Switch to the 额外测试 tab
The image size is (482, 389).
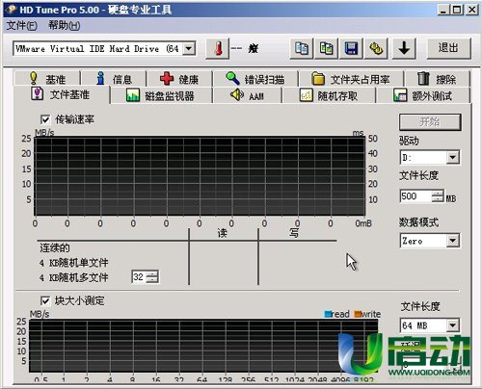(423, 95)
